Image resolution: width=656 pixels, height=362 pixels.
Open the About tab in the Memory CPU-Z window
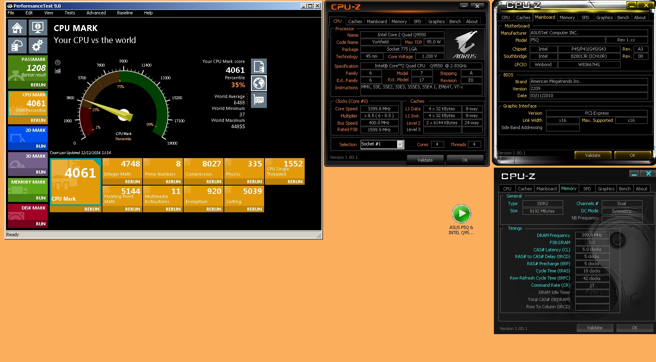click(x=641, y=189)
